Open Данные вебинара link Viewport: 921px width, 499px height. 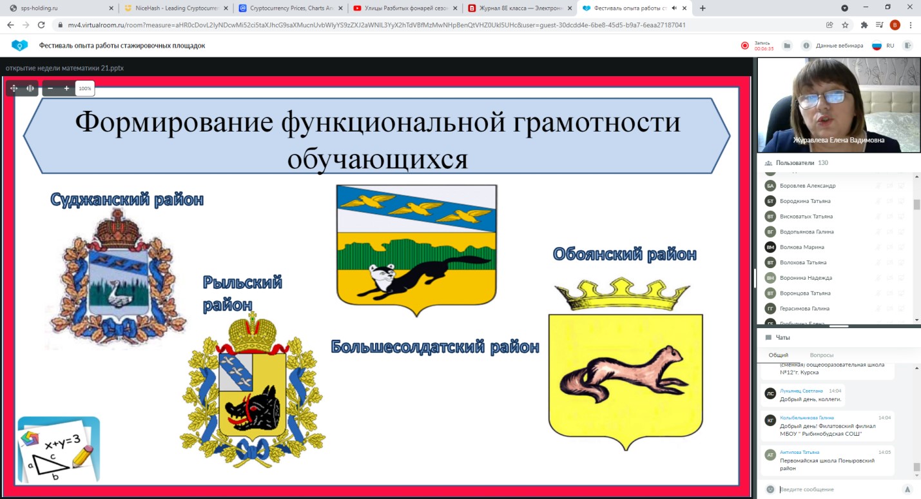[839, 46]
